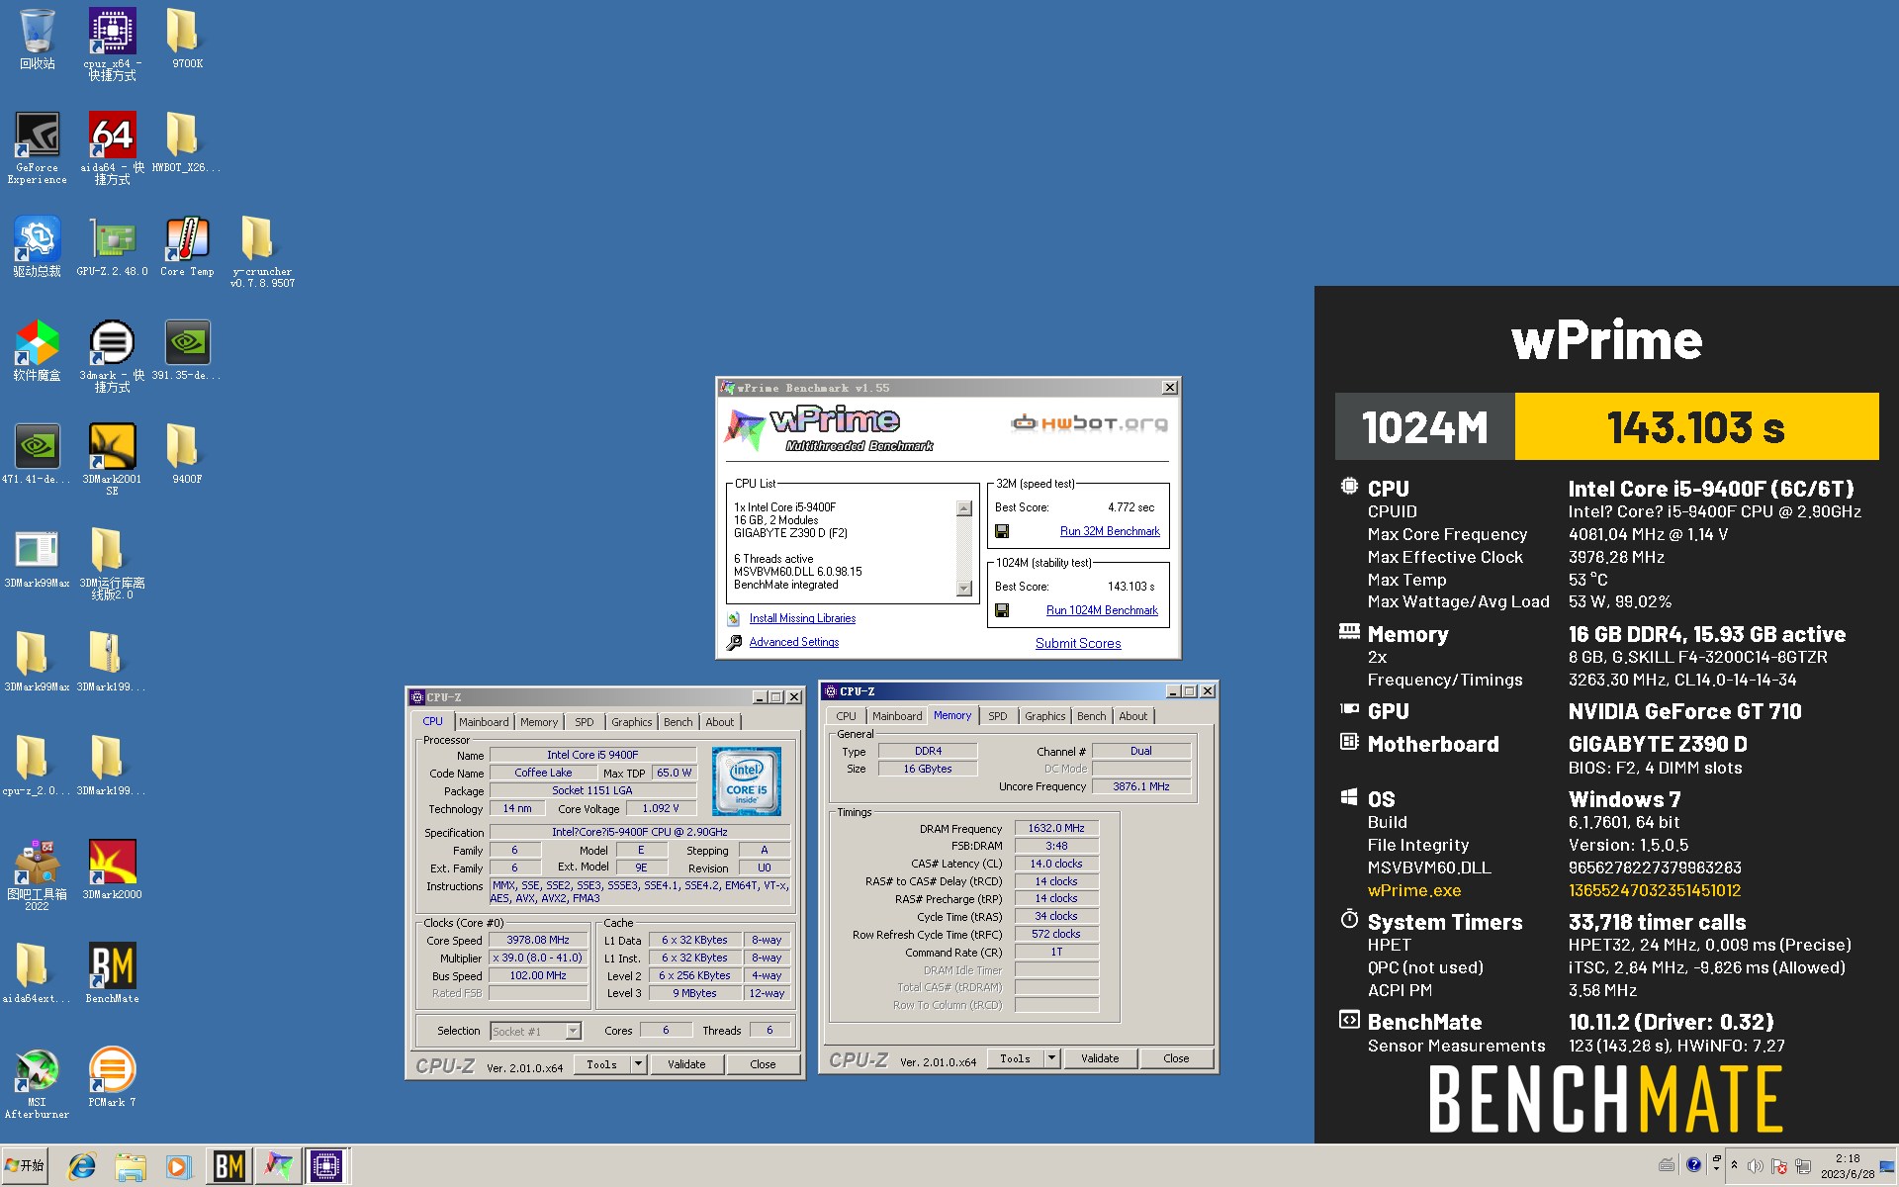Screen dimensions: 1899x1187
Task: Switch to wPrime taskbar button
Action: coord(278,1167)
